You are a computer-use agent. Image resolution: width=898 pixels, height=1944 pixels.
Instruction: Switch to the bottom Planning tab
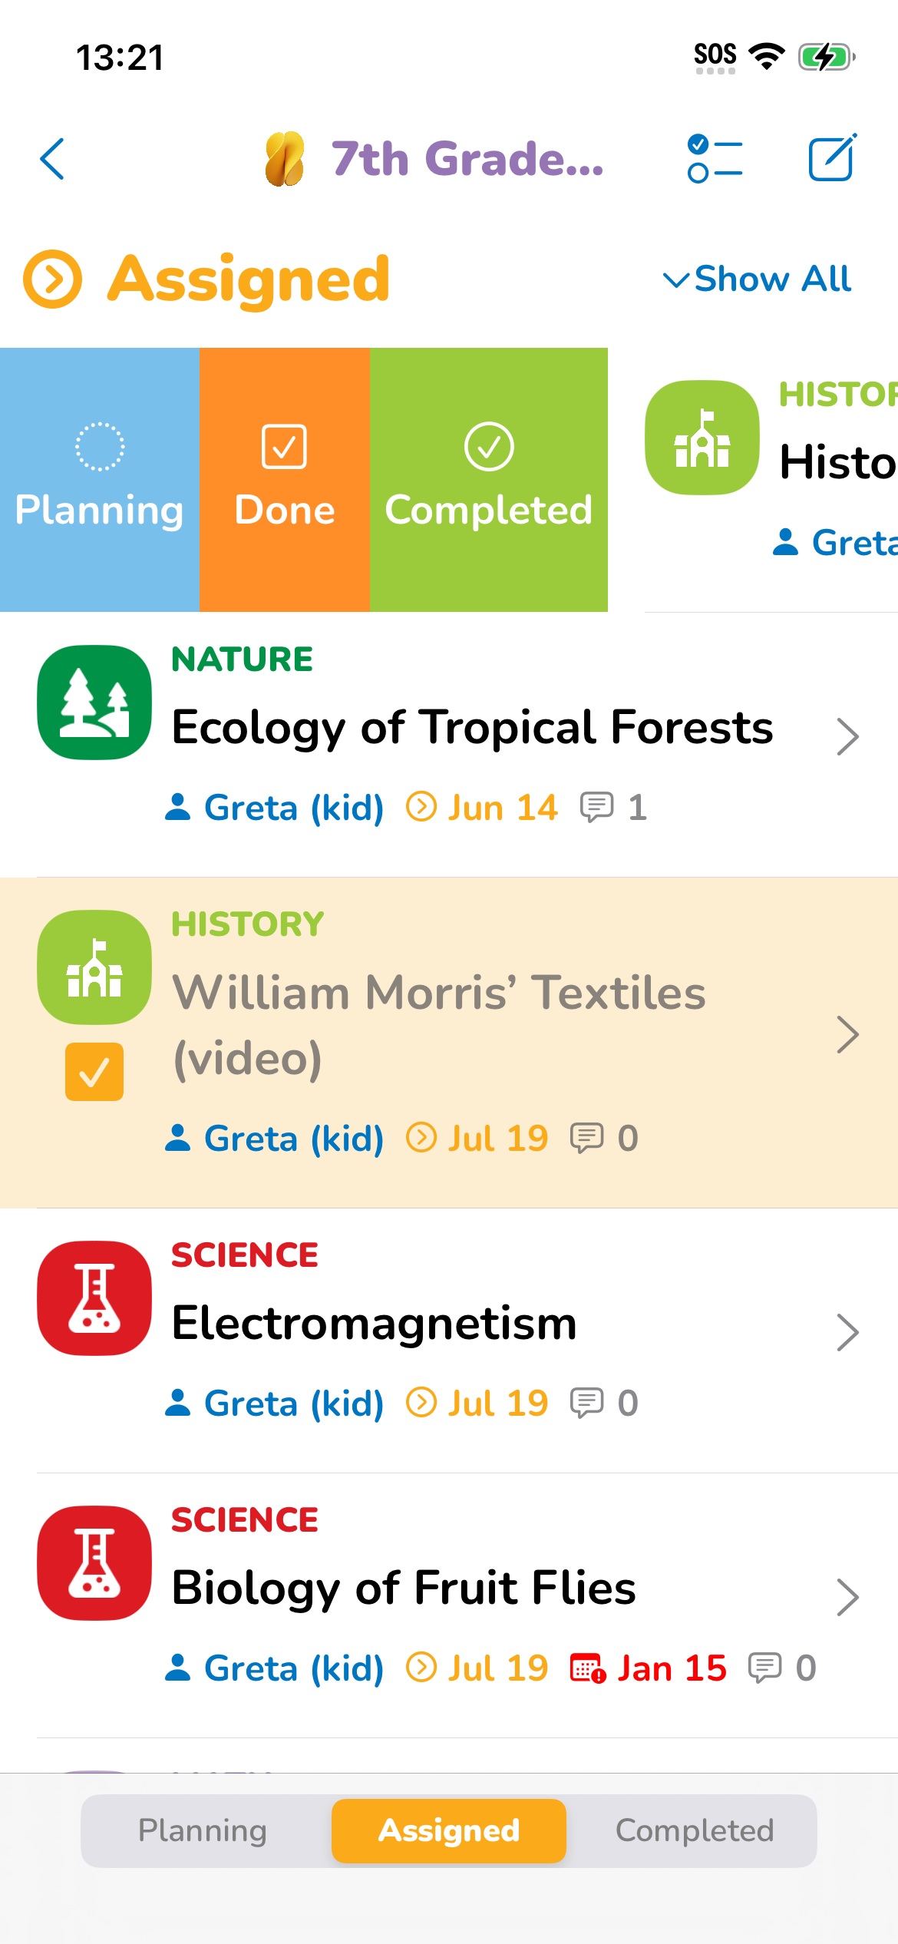203,1830
